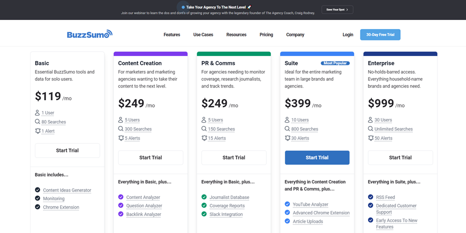The image size is (466, 233).
Task: Click the user icon in Basic plan
Action: point(37,112)
